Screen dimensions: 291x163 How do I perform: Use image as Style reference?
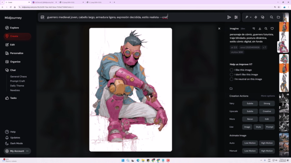258,127
